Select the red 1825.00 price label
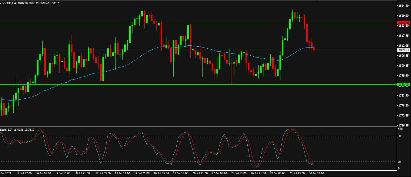This screenshot has width=411, height=177. [x=403, y=23]
